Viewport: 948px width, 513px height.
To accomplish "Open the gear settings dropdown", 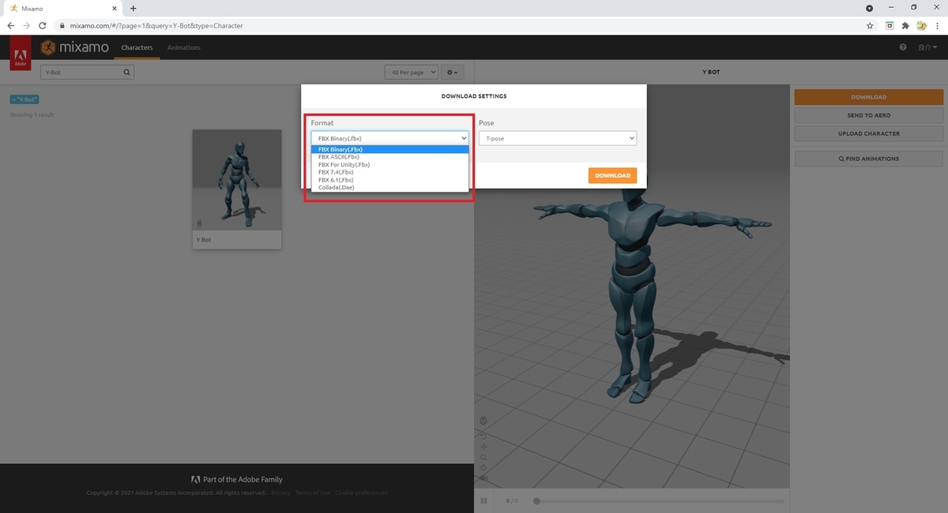I will [452, 72].
